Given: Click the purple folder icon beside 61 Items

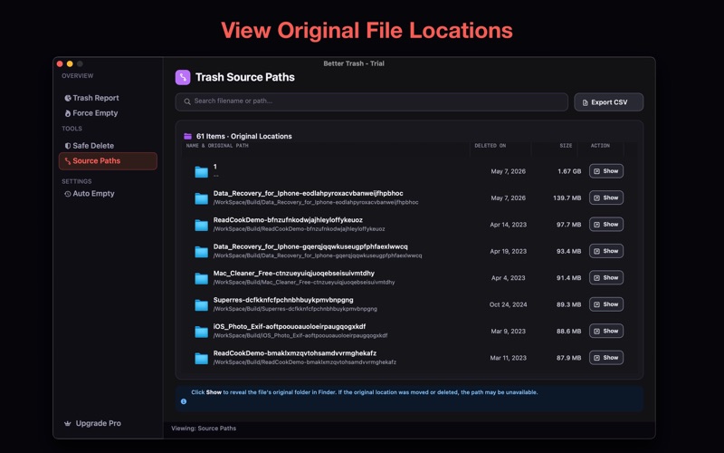Looking at the screenshot, I should coord(187,137).
